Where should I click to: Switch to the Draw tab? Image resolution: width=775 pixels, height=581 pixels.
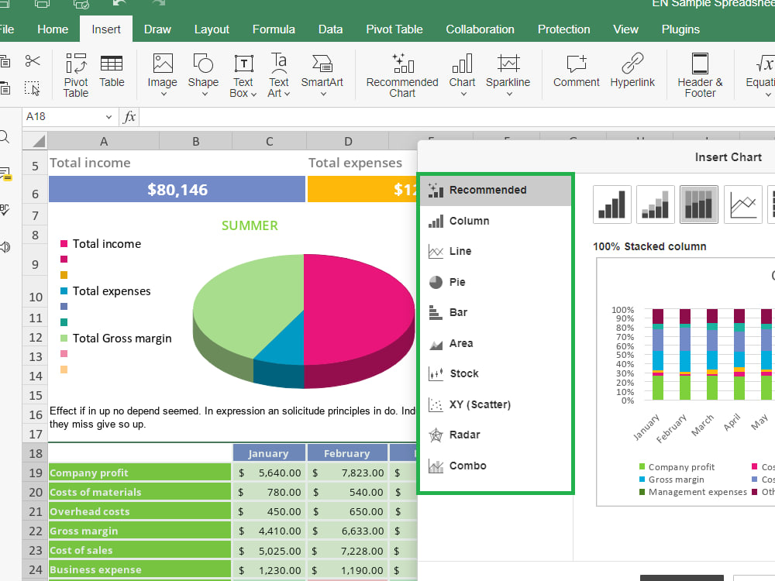coord(157,29)
